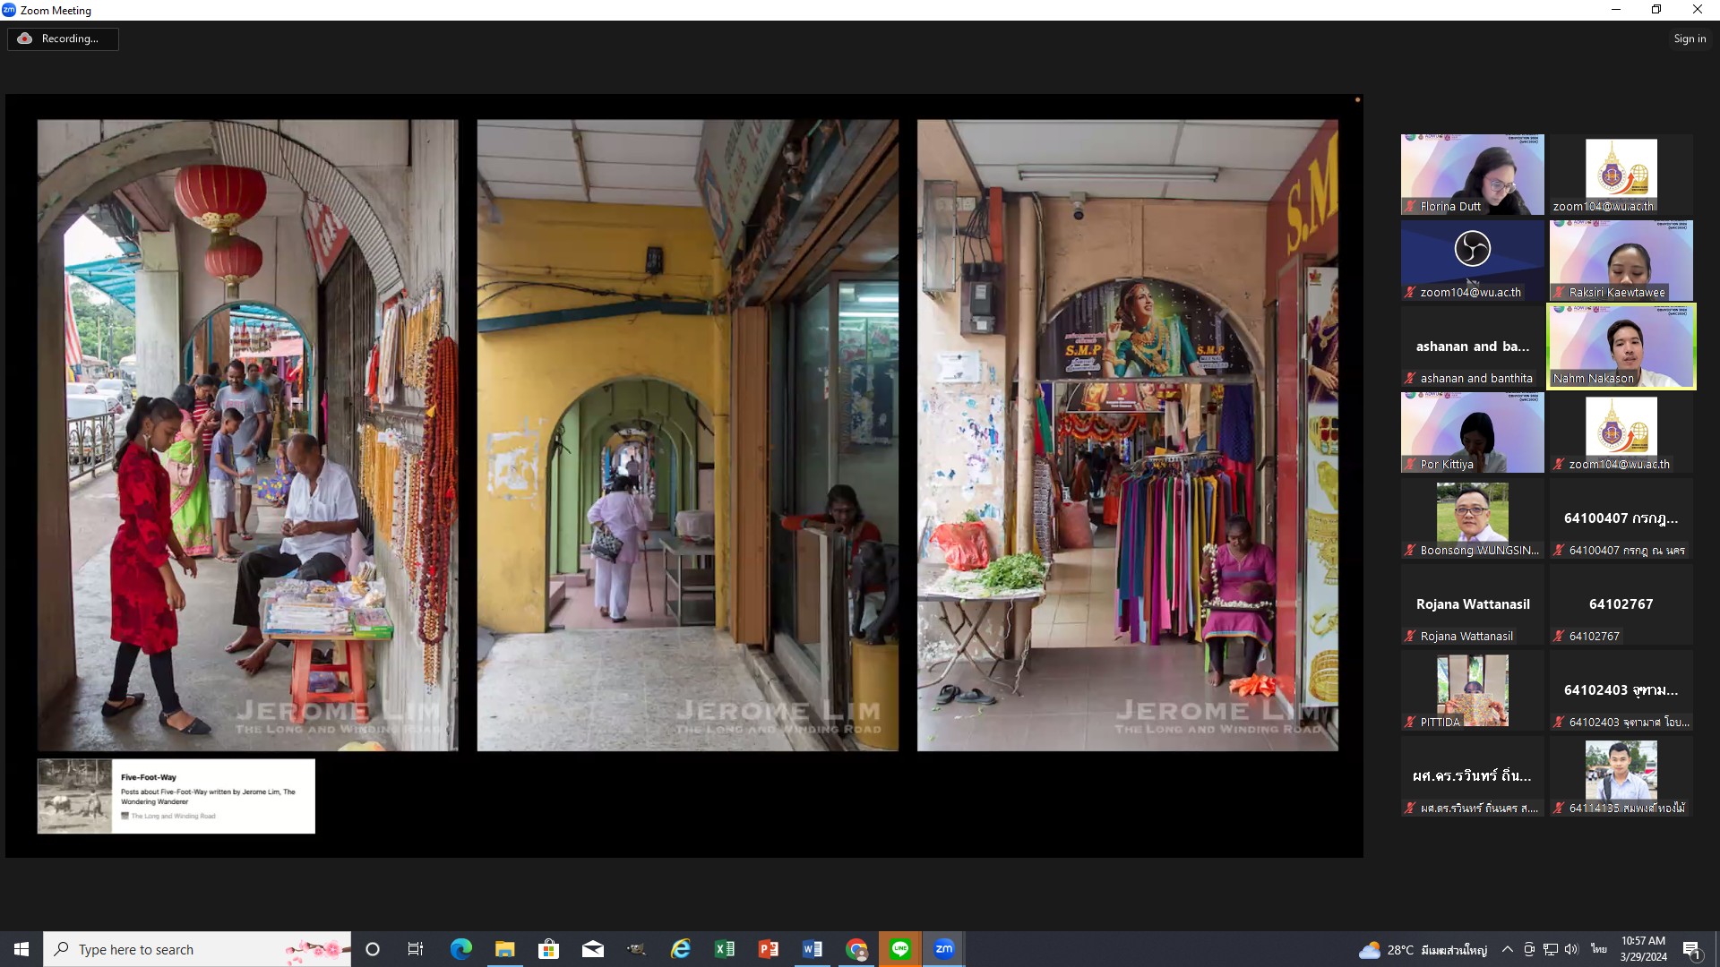Expand hidden system tray icons
1720x967 pixels.
1508,949
